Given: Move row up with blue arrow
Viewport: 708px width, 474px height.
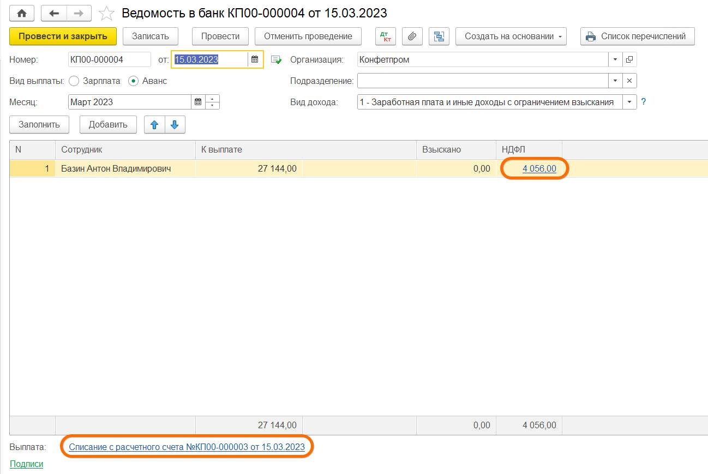Looking at the screenshot, I should (154, 124).
